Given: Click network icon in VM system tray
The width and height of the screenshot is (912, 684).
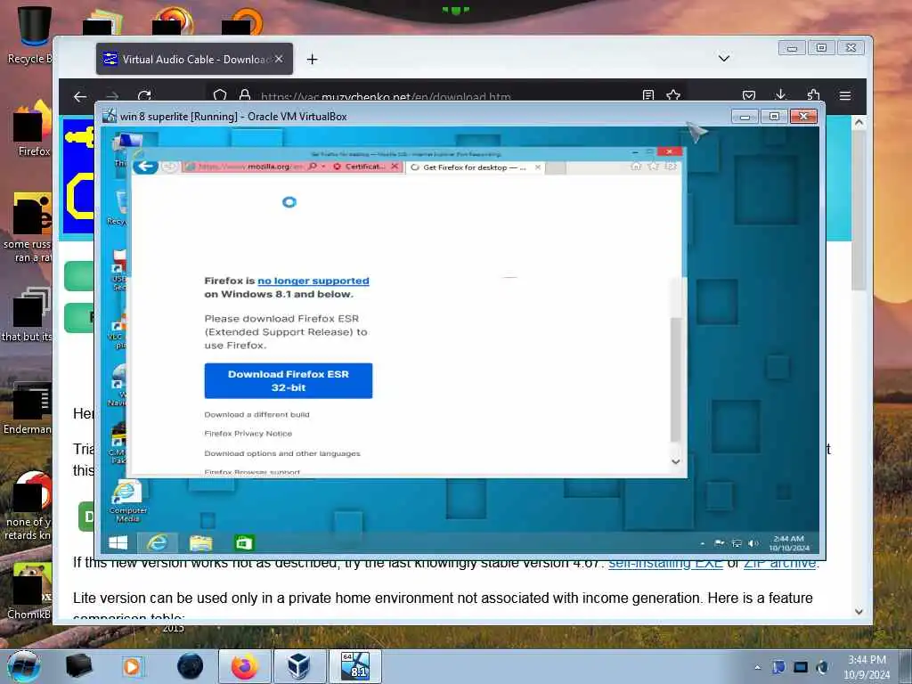Looking at the screenshot, I should click(x=737, y=543).
